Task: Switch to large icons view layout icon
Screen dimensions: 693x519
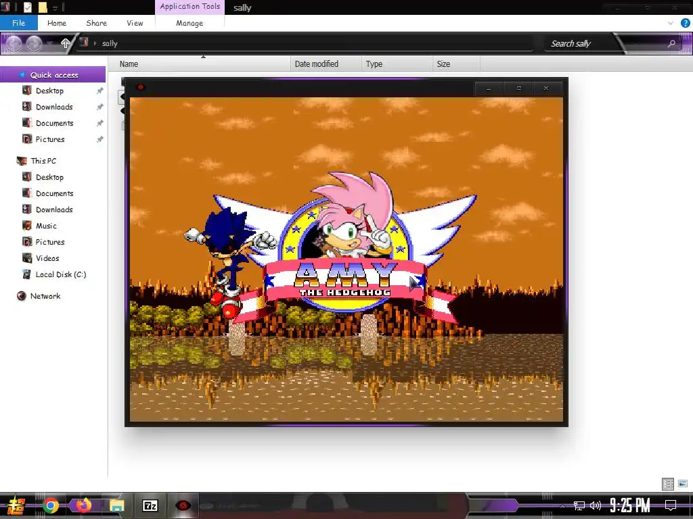Action: coord(684,484)
